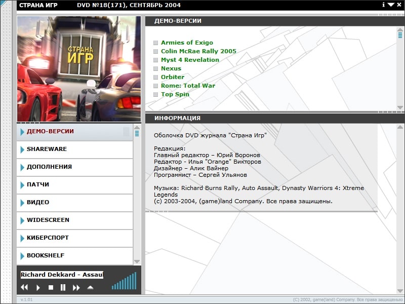This screenshot has height=304, width=405.
Task: Click the menu list scrollbar thumb
Action: (137, 133)
